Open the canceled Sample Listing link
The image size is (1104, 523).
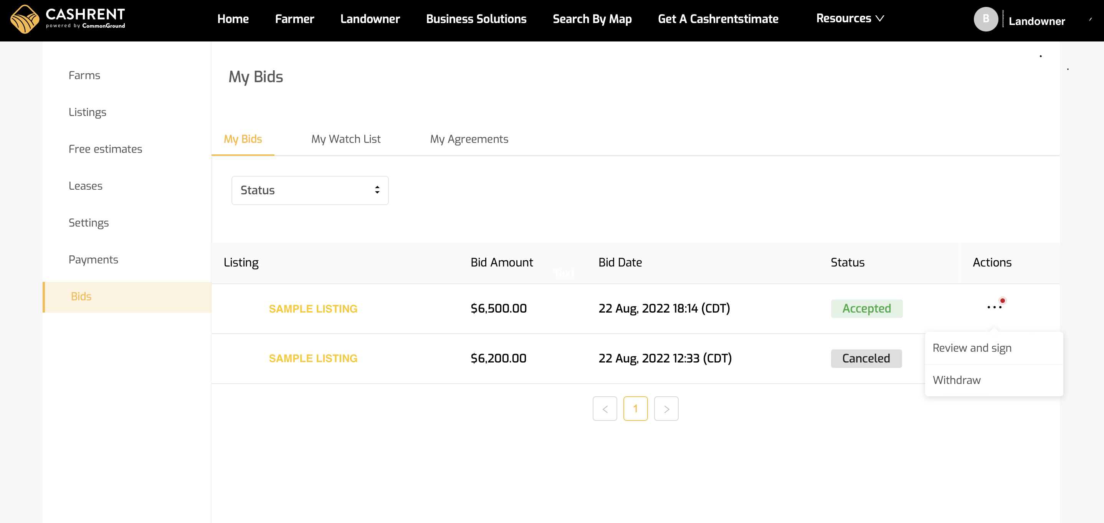point(313,358)
